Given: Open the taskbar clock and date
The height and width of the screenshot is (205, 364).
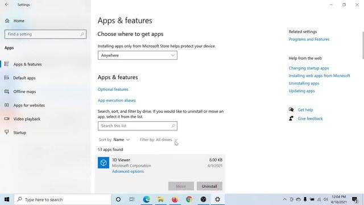Looking at the screenshot, I should coord(339,199).
